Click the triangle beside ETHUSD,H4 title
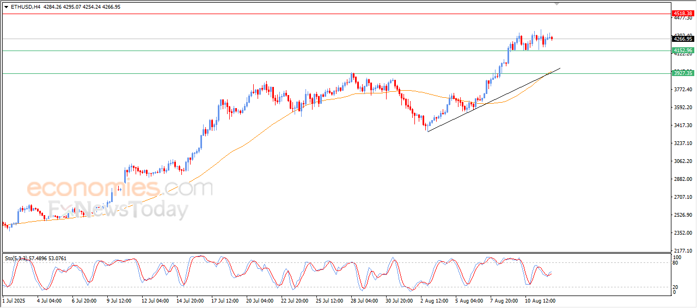Viewport: 697px width, 308px height. pyautogui.click(x=6, y=7)
